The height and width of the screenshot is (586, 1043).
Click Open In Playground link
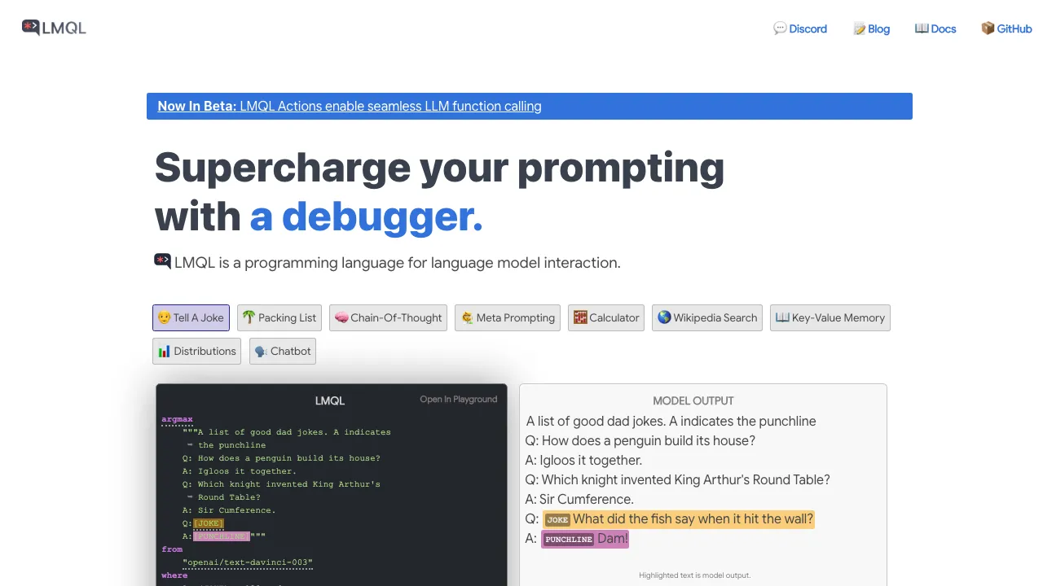[458, 399]
